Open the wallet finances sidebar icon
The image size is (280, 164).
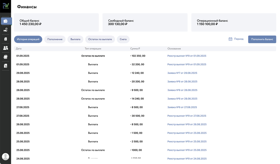pos(6,21)
